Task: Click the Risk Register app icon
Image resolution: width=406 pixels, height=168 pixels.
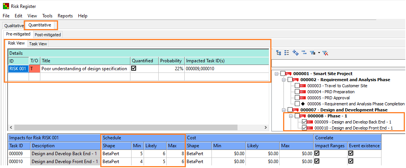Action: point(6,6)
